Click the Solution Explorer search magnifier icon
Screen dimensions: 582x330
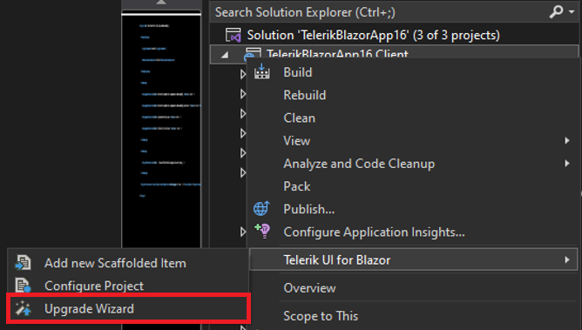pos(556,12)
